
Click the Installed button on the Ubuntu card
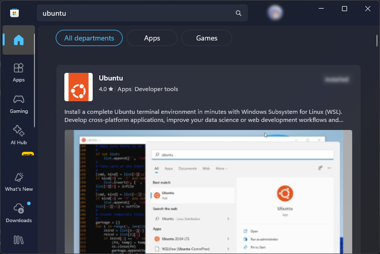[x=337, y=79]
